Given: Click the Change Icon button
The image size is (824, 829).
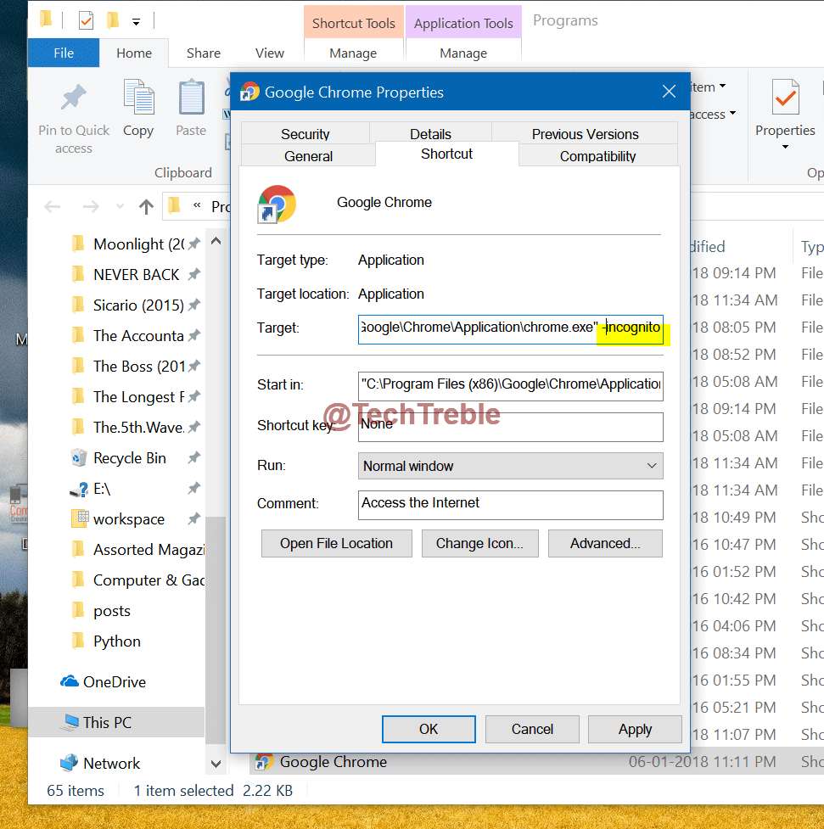Looking at the screenshot, I should [x=479, y=543].
